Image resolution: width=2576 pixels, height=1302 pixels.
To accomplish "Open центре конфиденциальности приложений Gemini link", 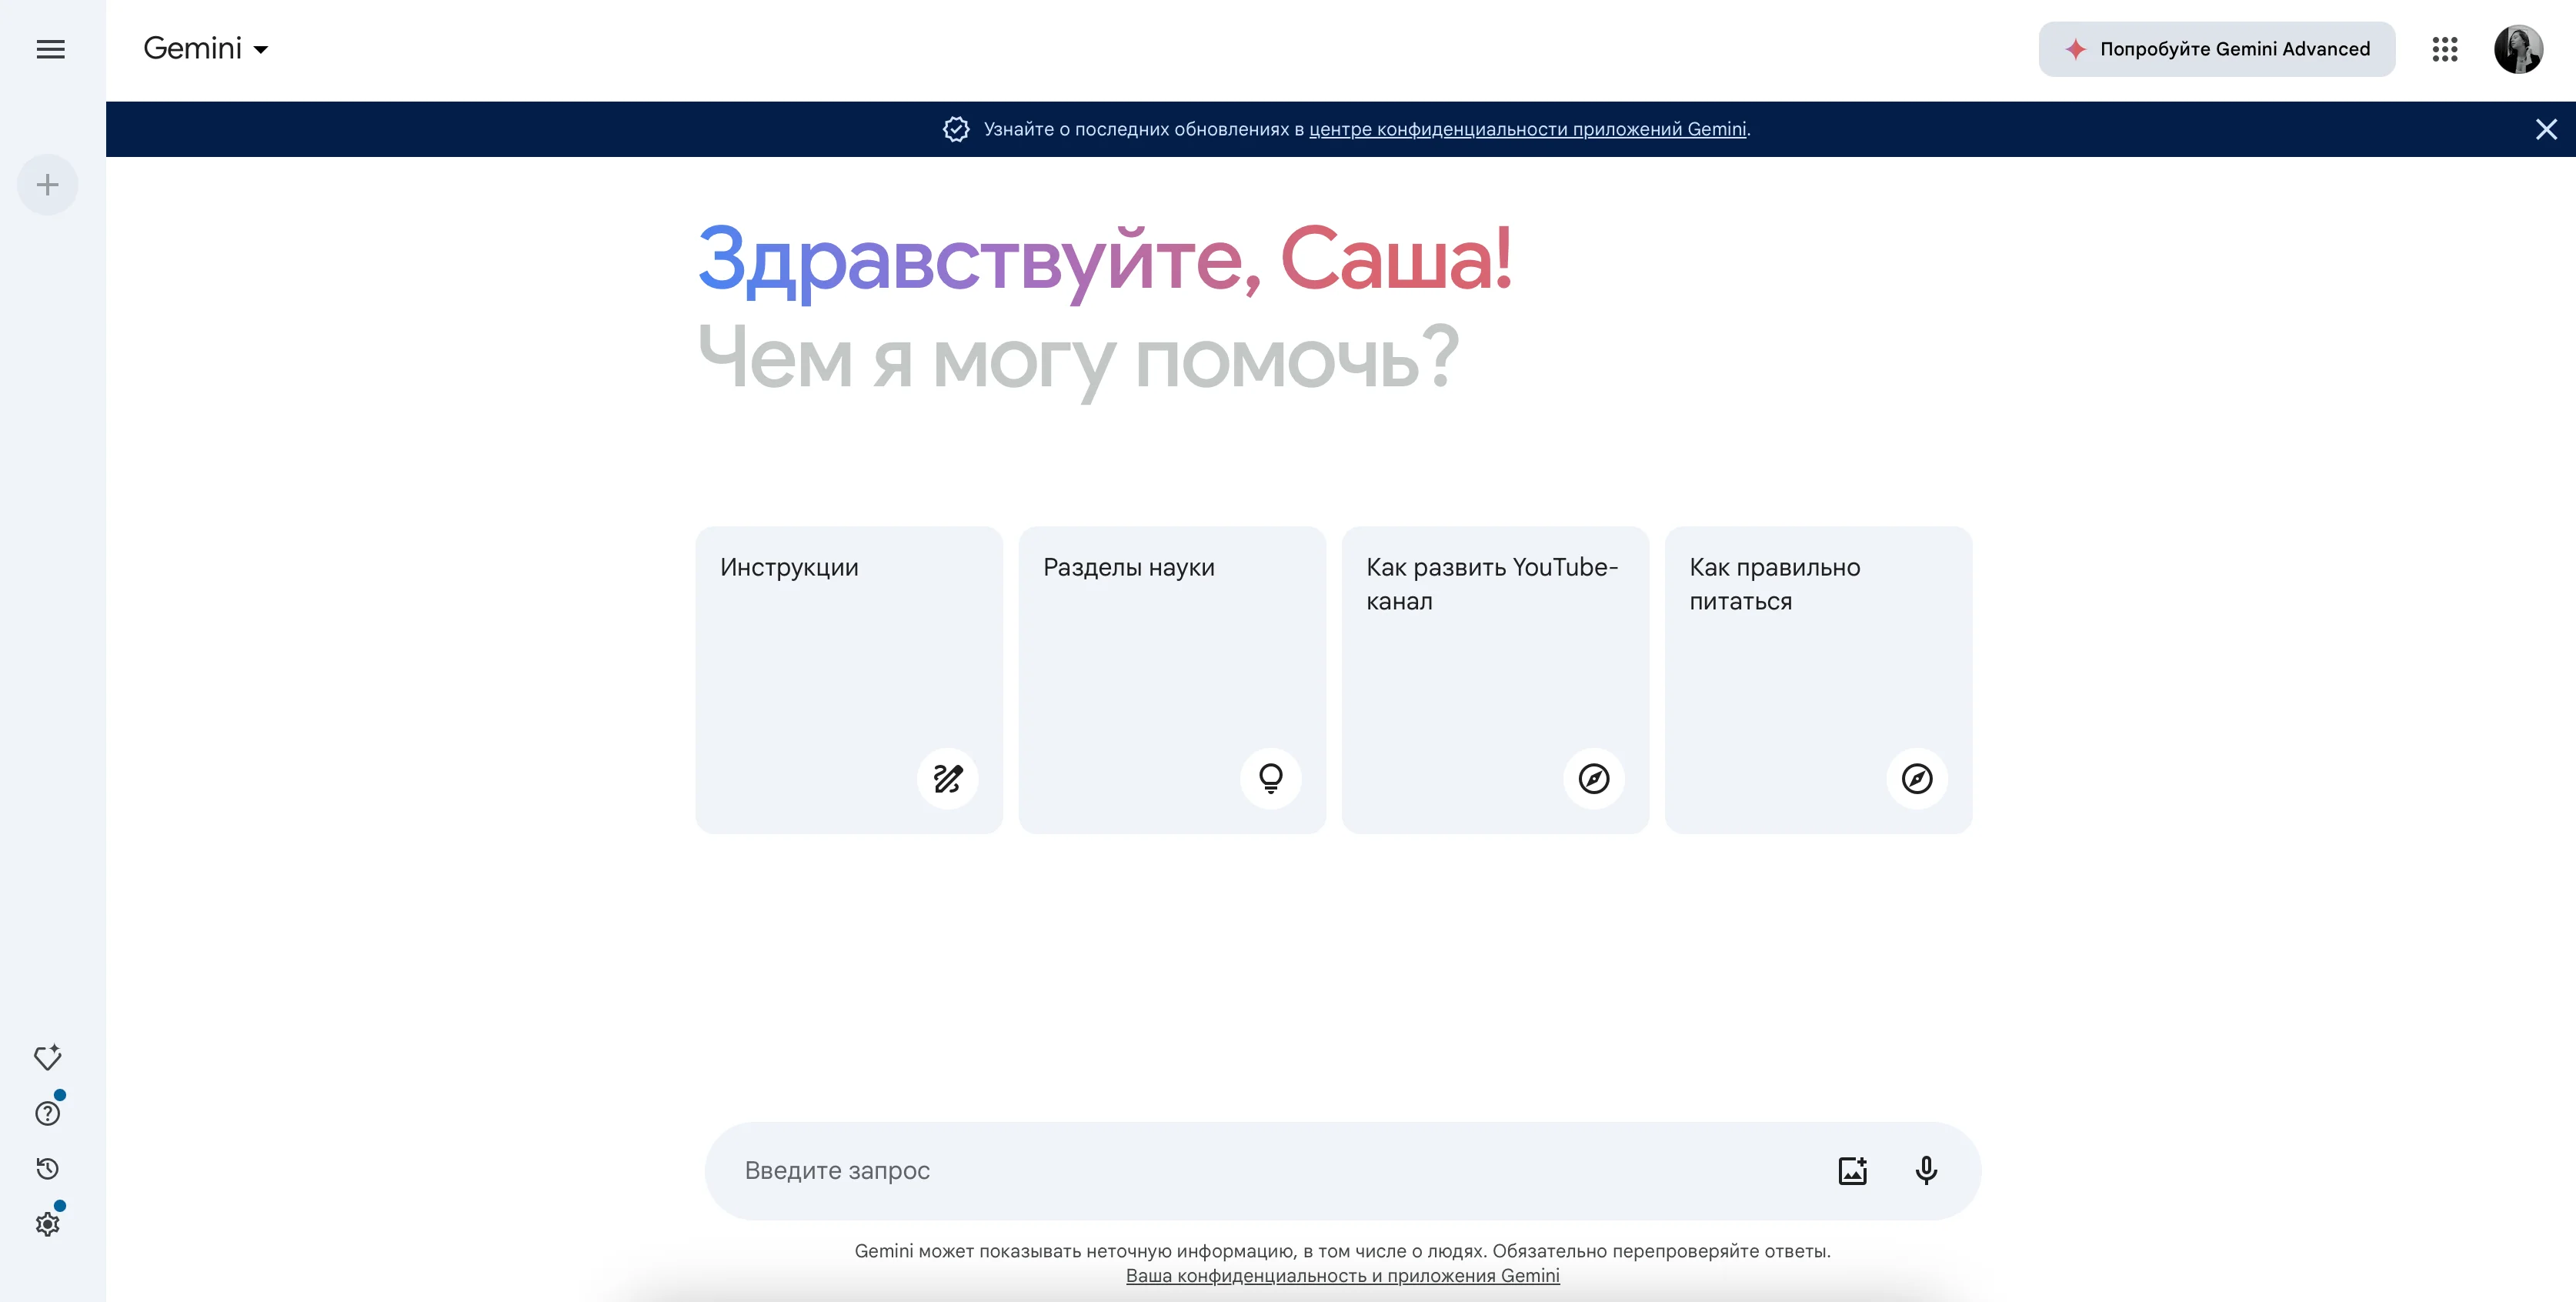I will coord(1527,129).
